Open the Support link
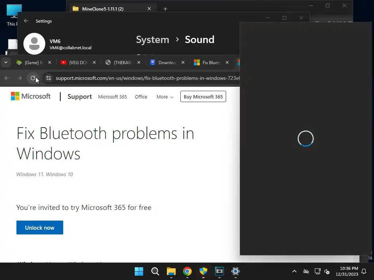This screenshot has height=280, width=374. pyautogui.click(x=80, y=96)
